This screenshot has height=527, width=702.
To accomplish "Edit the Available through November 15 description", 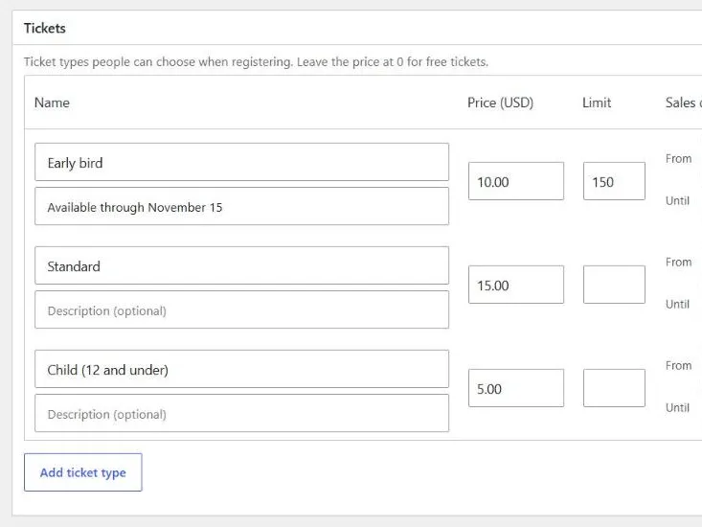I will click(241, 206).
